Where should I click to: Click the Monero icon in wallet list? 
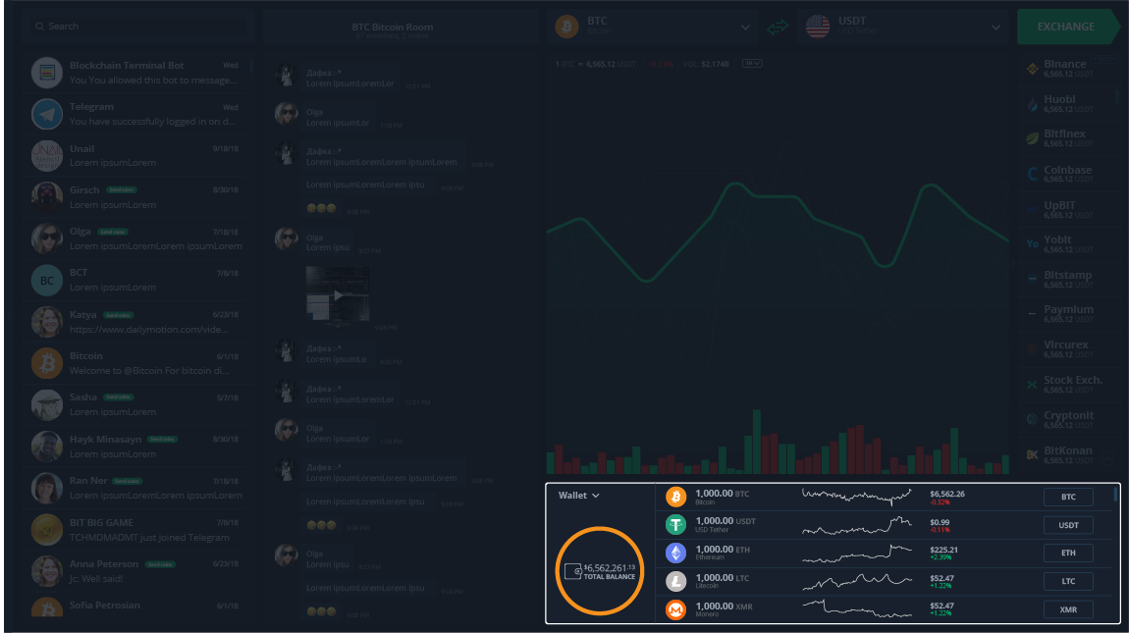point(675,610)
